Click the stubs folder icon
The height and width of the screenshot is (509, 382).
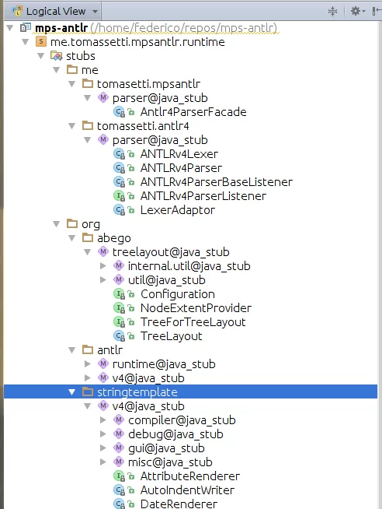click(57, 56)
